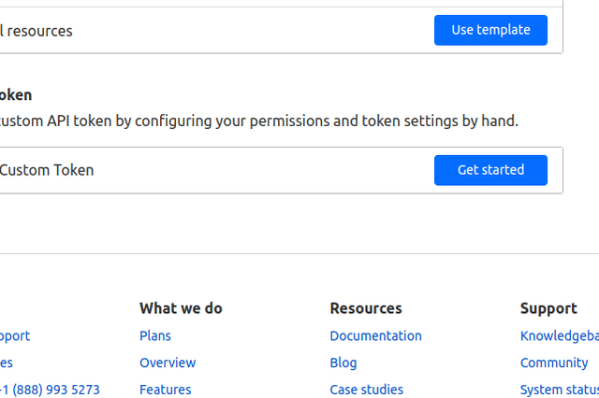Open the Documentation link under Resources
The height and width of the screenshot is (398, 599).
point(375,335)
